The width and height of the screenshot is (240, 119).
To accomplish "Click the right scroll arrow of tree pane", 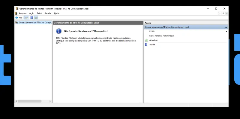I will [50, 101].
